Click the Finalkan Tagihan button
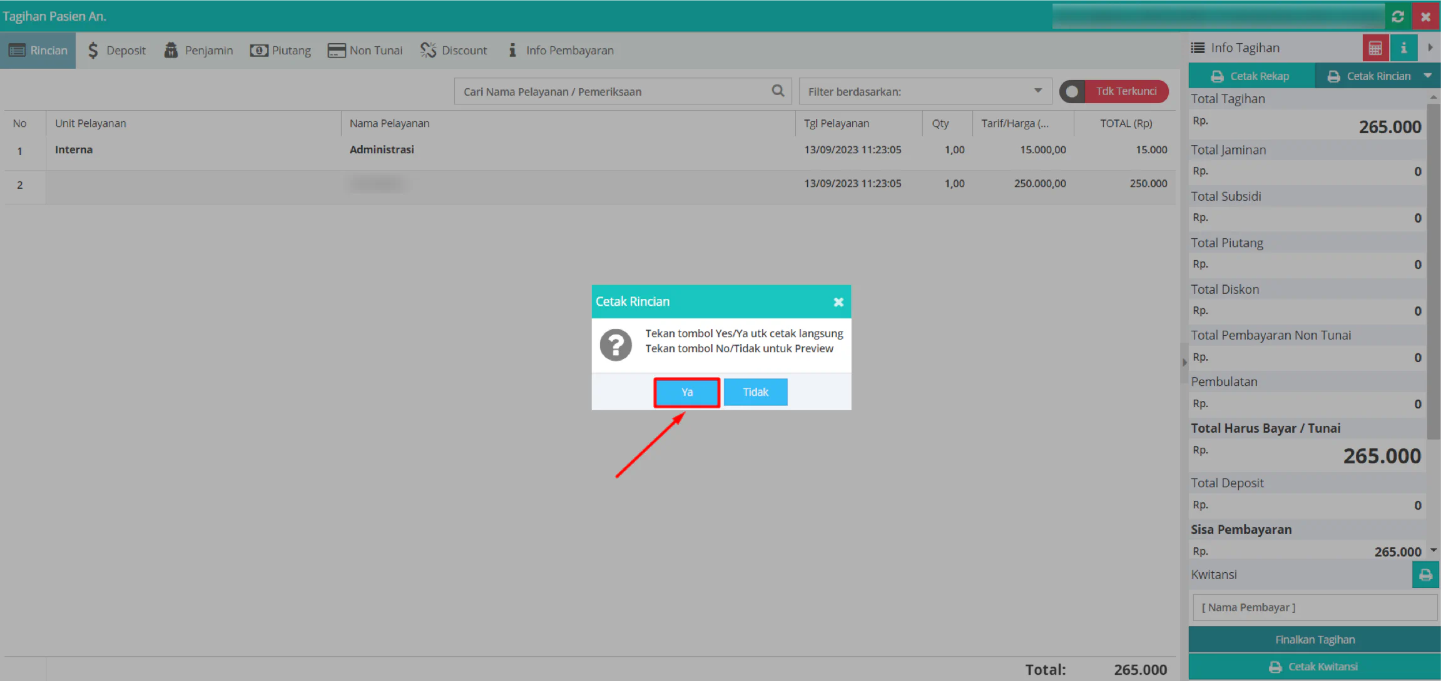Viewport: 1441px width, 681px height. pos(1315,639)
